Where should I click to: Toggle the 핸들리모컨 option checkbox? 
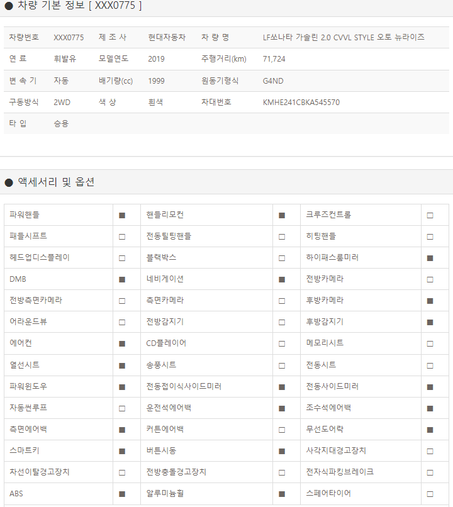(x=282, y=215)
